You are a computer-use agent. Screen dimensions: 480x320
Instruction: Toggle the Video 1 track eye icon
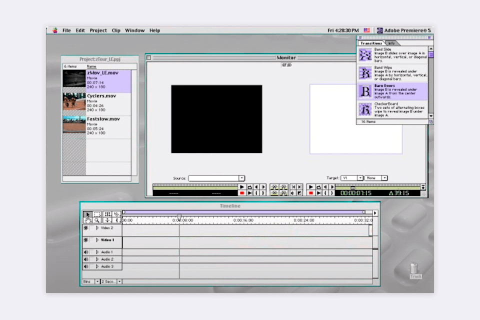coord(85,240)
